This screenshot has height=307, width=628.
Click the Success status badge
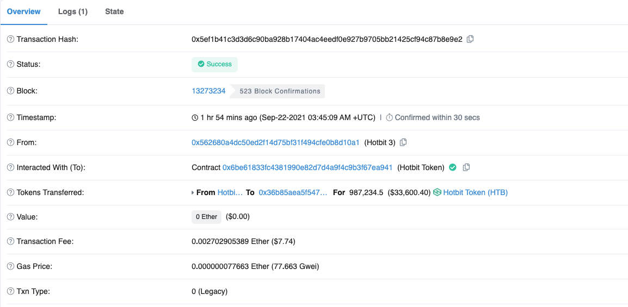214,64
